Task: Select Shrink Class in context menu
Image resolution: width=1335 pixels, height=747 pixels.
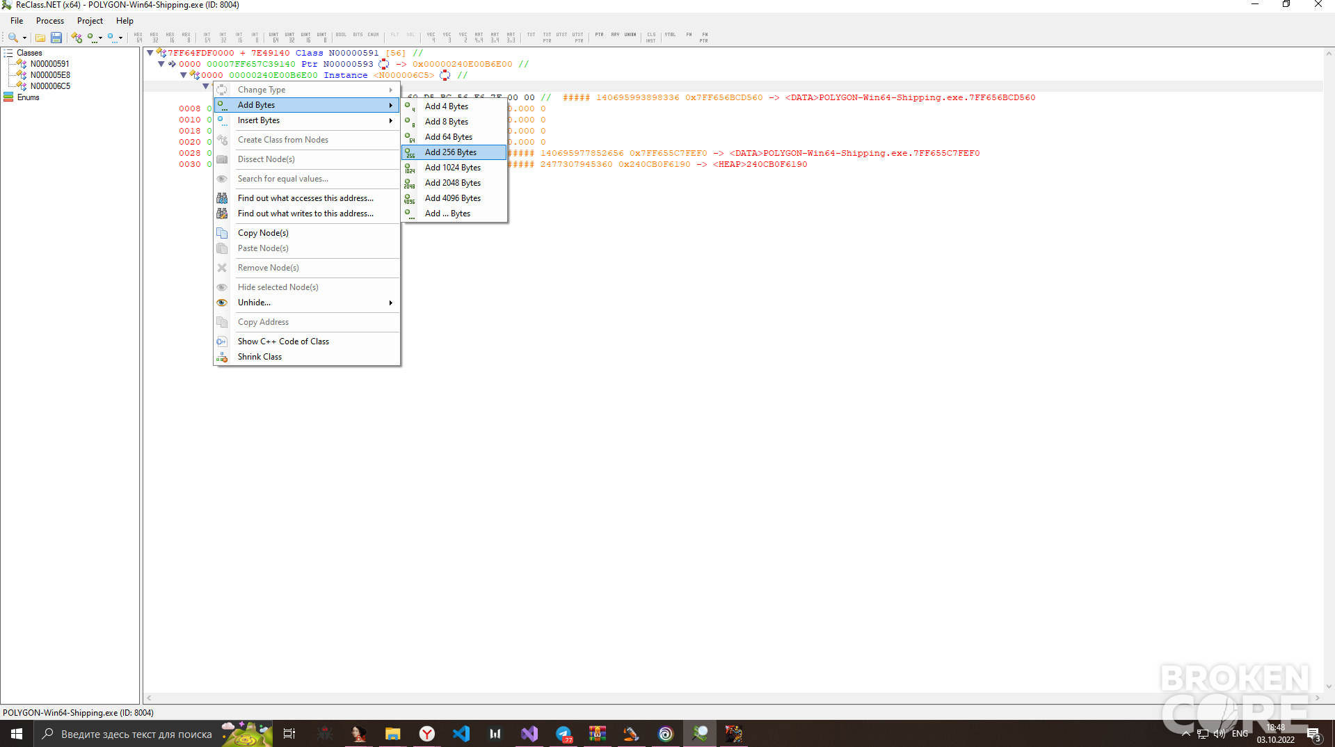Action: pyautogui.click(x=307, y=357)
